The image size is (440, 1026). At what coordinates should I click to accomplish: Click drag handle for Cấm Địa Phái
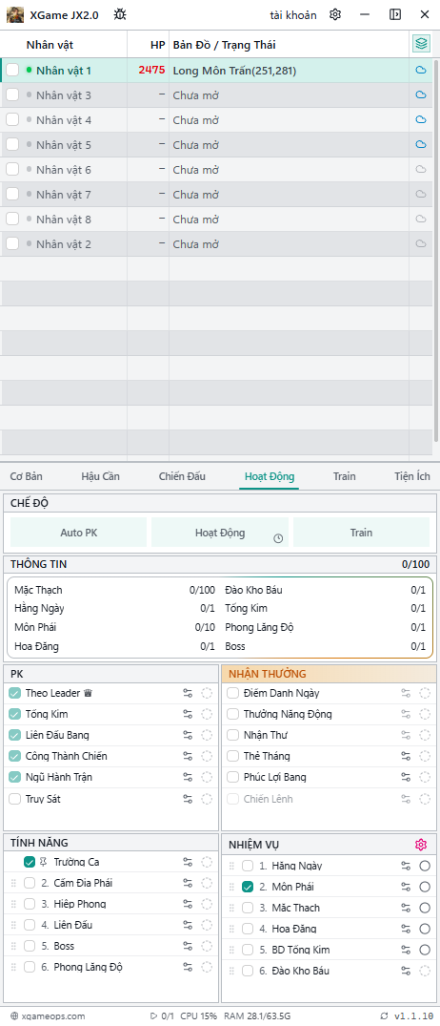click(x=13, y=883)
